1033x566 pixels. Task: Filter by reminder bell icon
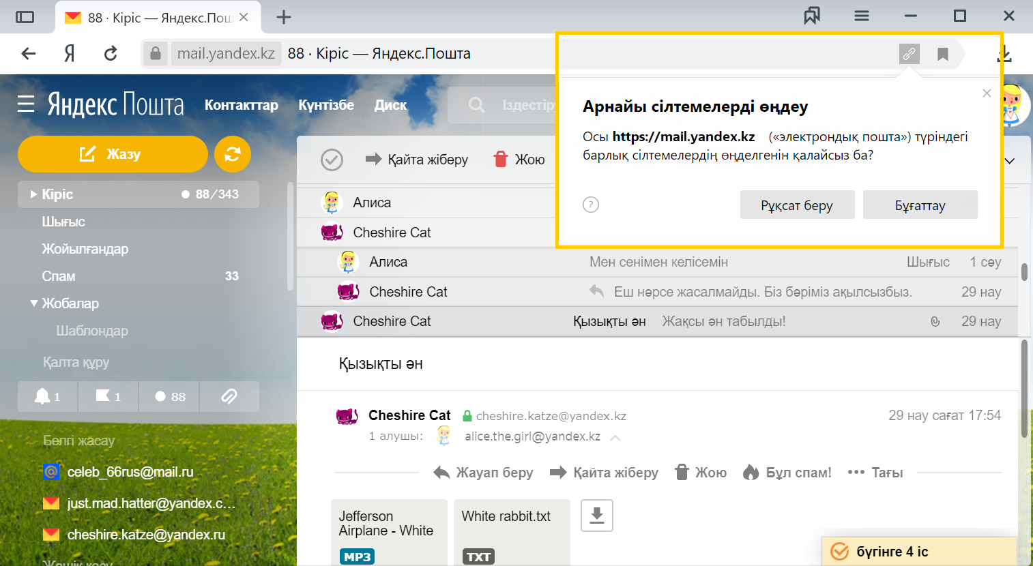coord(48,396)
